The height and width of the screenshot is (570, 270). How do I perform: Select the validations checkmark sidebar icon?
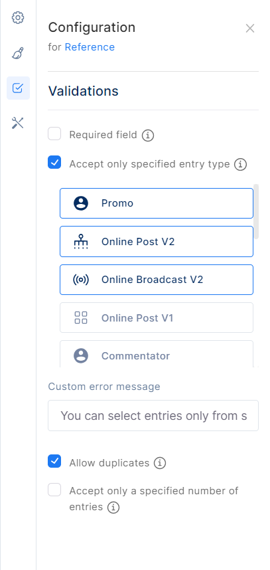[18, 88]
